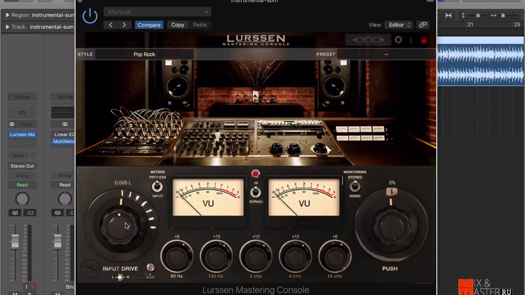Toggle Input monitoring I on first channel
525x295 pixels.
point(27,287)
